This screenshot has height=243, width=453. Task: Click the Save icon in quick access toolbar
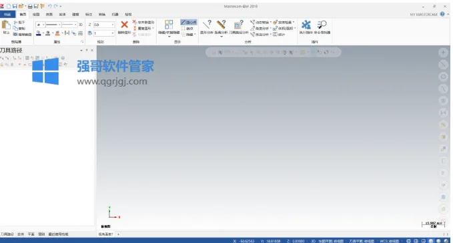tap(15, 6)
